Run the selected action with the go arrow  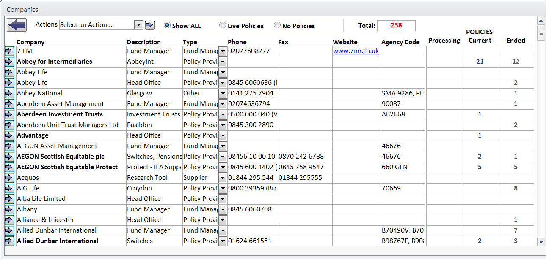150,25
